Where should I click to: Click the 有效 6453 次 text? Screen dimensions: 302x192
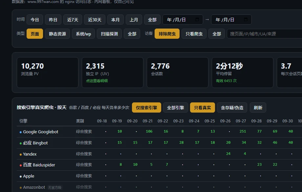(226, 81)
